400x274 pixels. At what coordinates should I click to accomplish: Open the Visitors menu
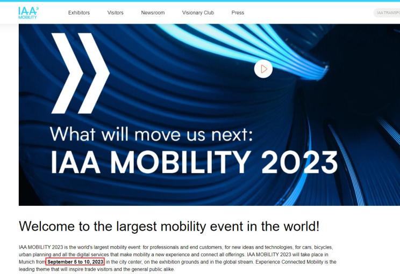click(x=115, y=13)
